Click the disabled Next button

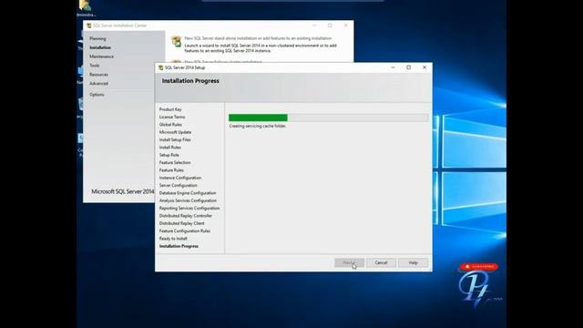tap(349, 262)
